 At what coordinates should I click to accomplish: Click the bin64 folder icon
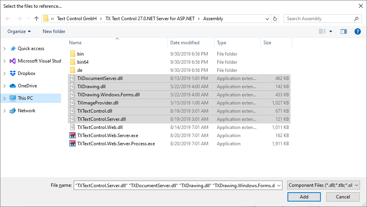pyautogui.click(x=73, y=62)
